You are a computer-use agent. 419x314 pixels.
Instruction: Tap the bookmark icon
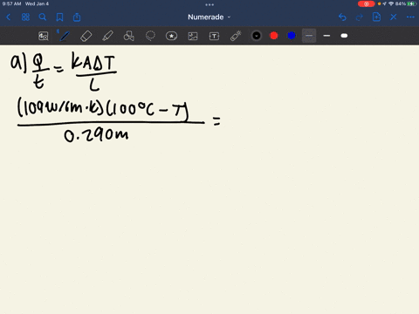59,17
